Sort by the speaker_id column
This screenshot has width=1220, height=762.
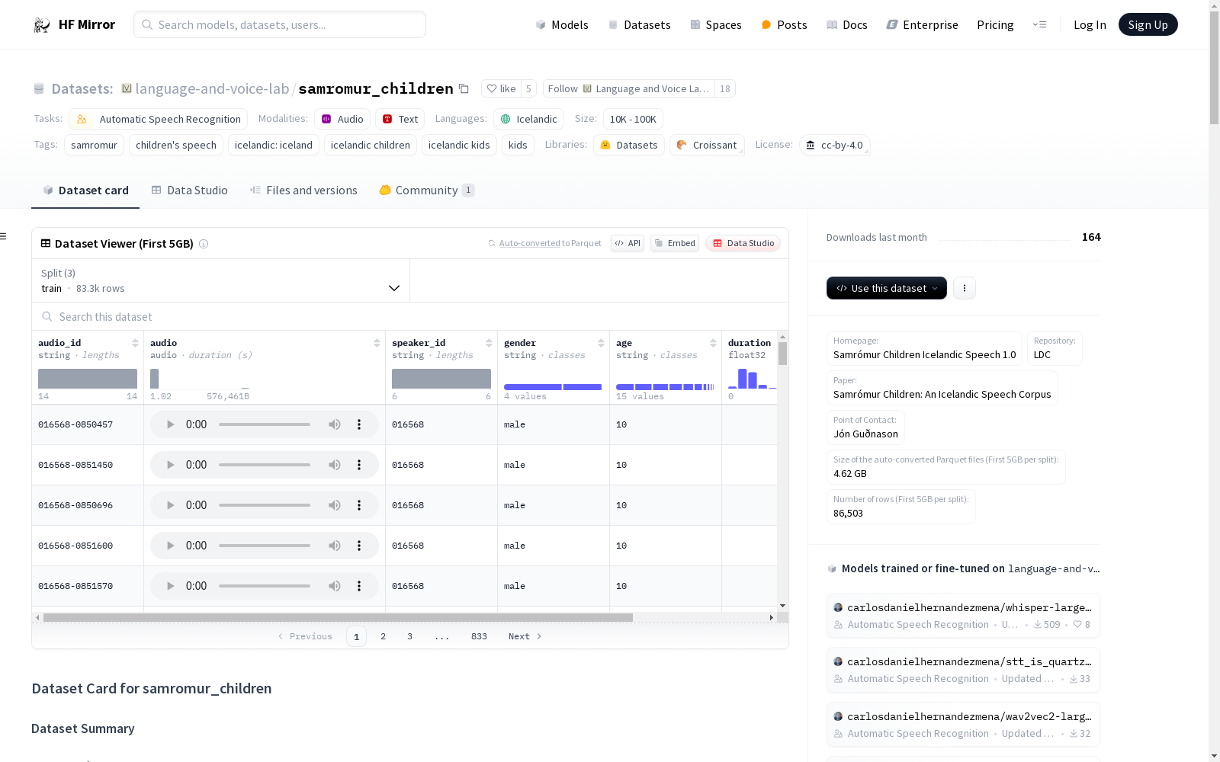[x=489, y=343]
